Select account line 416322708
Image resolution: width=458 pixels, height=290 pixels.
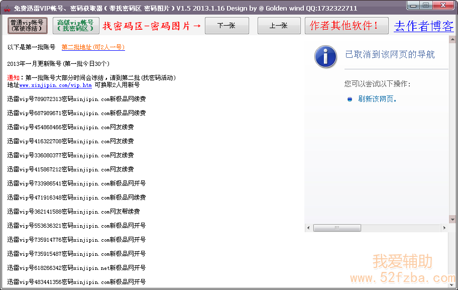click(70, 141)
